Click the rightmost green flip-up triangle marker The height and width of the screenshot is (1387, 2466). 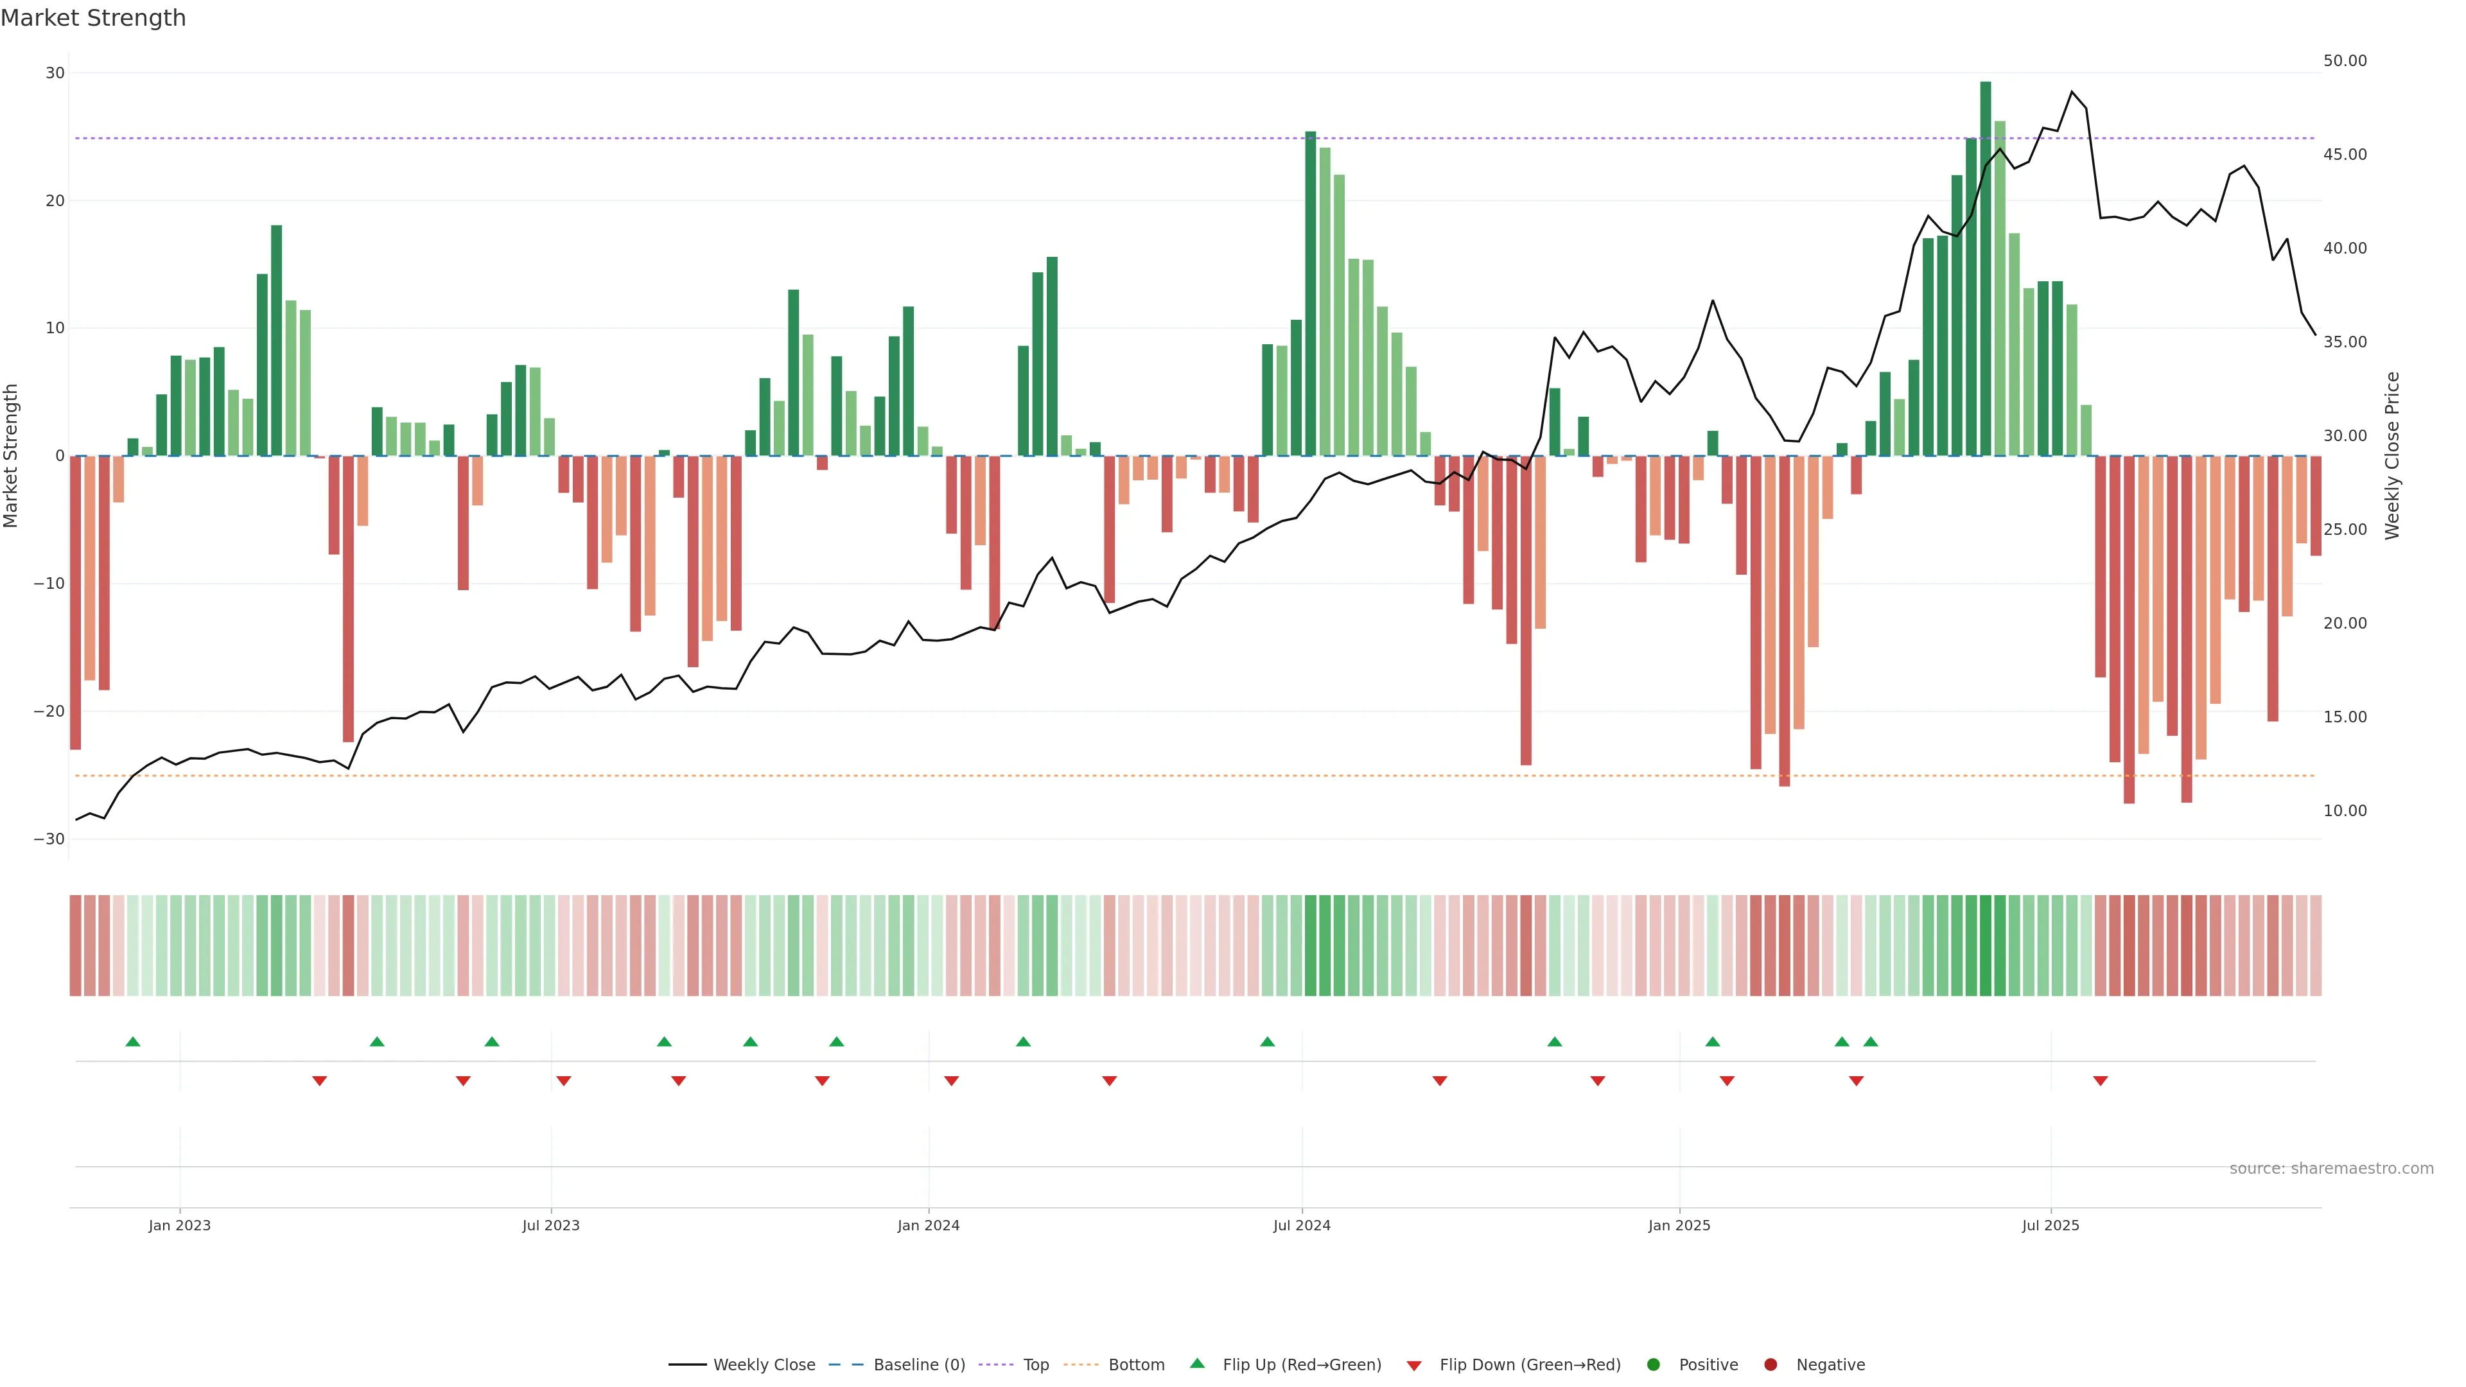pyautogui.click(x=1871, y=1042)
